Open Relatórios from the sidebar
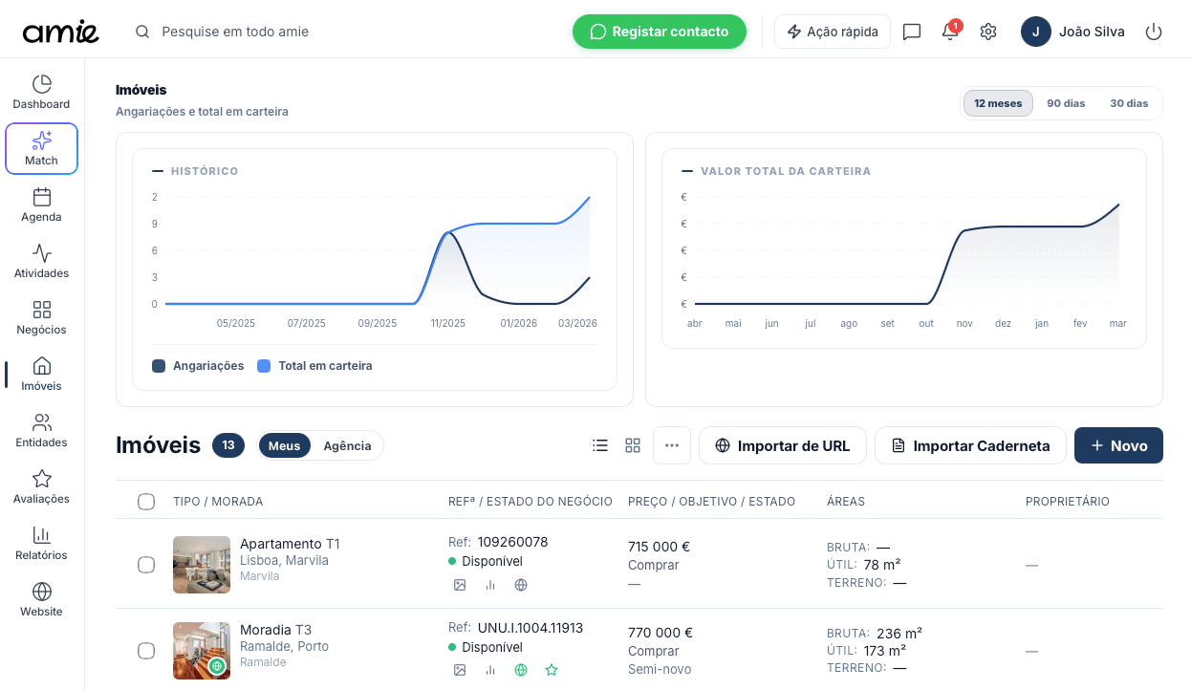This screenshot has width=1191, height=690. [x=41, y=543]
